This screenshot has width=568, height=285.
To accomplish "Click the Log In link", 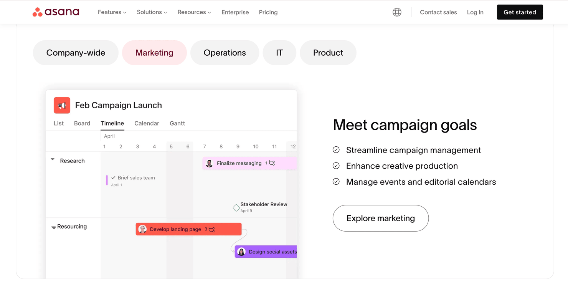I will (x=475, y=12).
